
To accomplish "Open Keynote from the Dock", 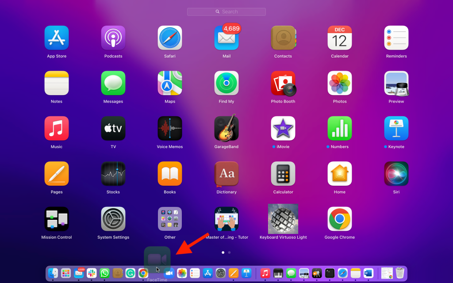I will click(246, 273).
